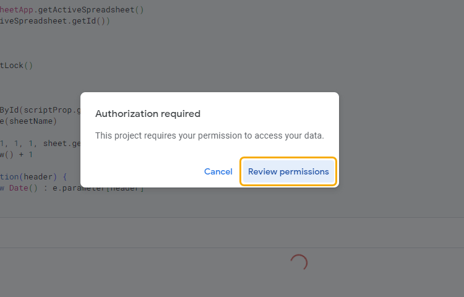
Task: Click the tLock() code line
Action: 16,66
